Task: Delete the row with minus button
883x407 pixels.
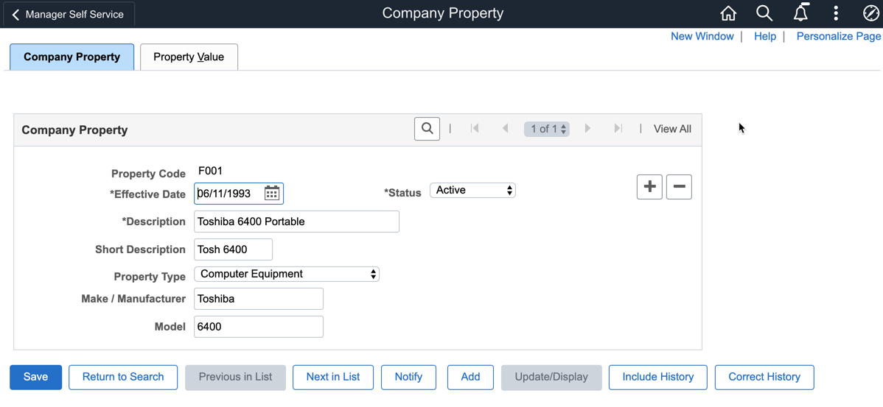Action: 679,187
